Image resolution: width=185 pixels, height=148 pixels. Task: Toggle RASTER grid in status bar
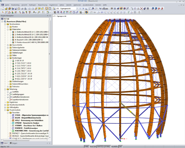click(93, 146)
